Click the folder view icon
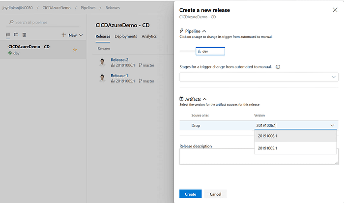The height and width of the screenshot is (203, 344). 16,35
